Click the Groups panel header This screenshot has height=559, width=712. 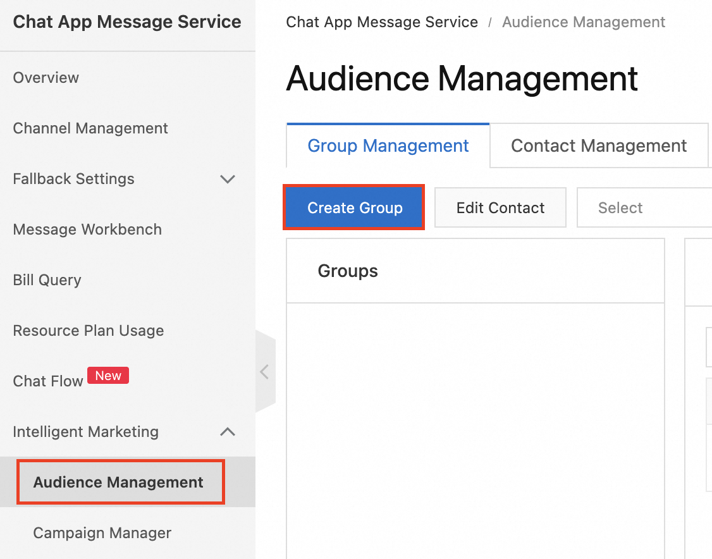[x=476, y=271]
